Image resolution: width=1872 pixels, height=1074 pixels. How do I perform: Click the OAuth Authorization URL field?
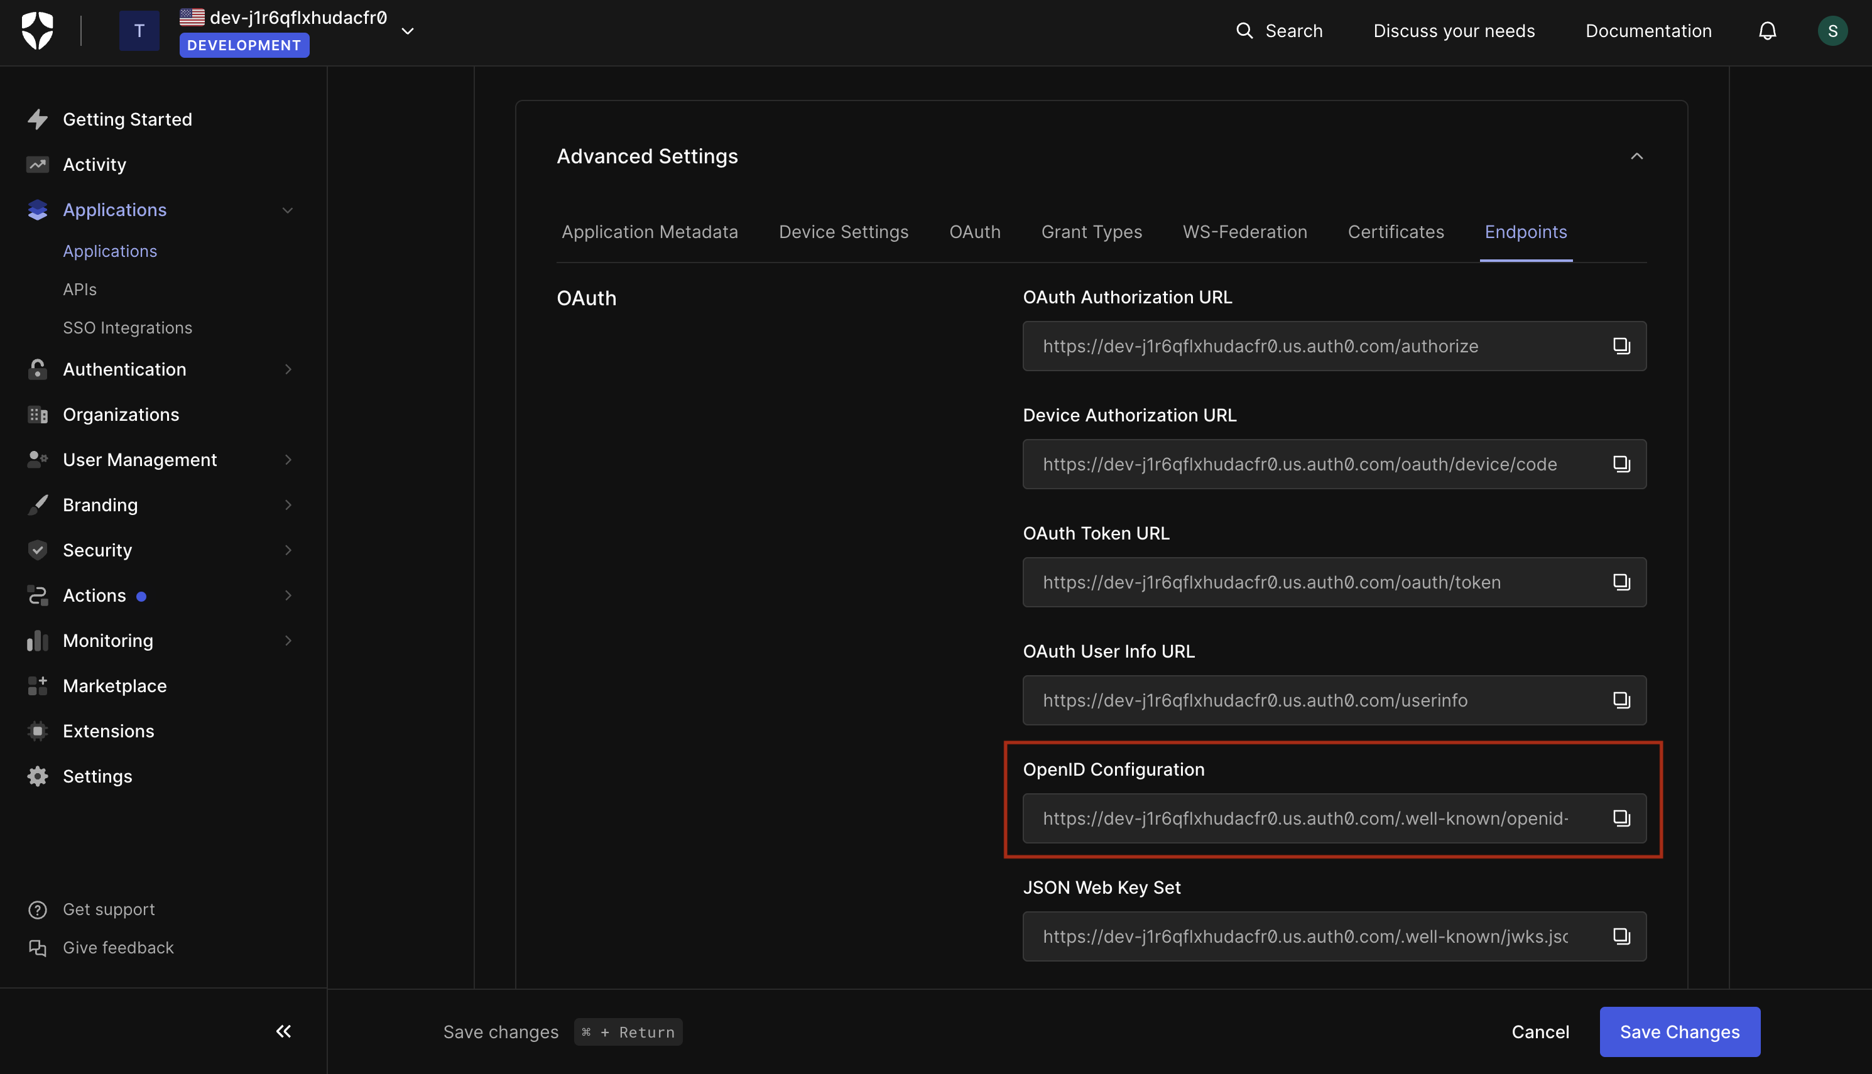click(x=1334, y=346)
